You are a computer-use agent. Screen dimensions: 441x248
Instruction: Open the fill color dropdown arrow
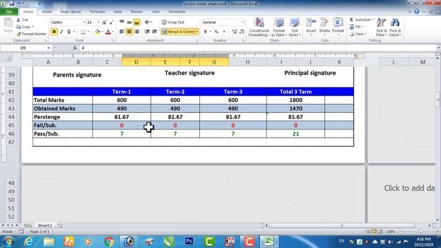pos(102,32)
